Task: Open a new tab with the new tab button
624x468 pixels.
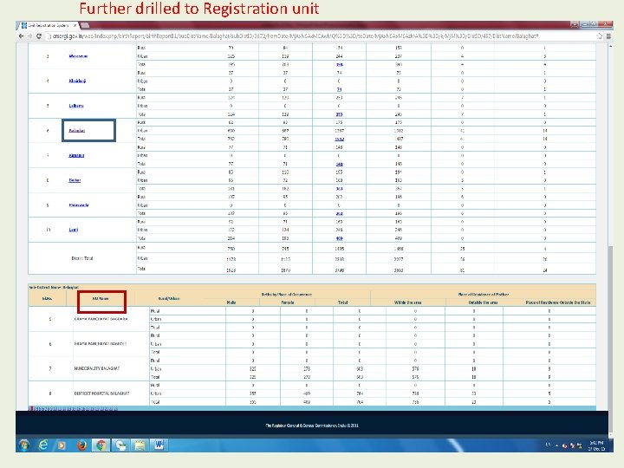Action: point(85,25)
